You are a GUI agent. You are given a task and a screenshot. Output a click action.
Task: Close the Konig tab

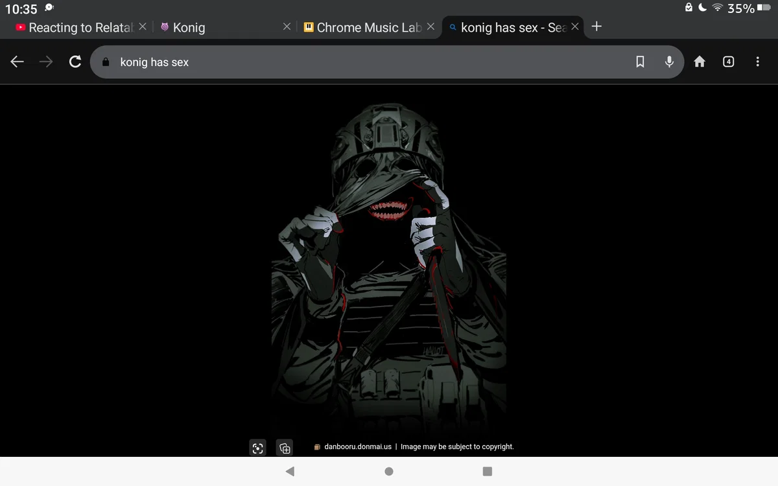287,27
